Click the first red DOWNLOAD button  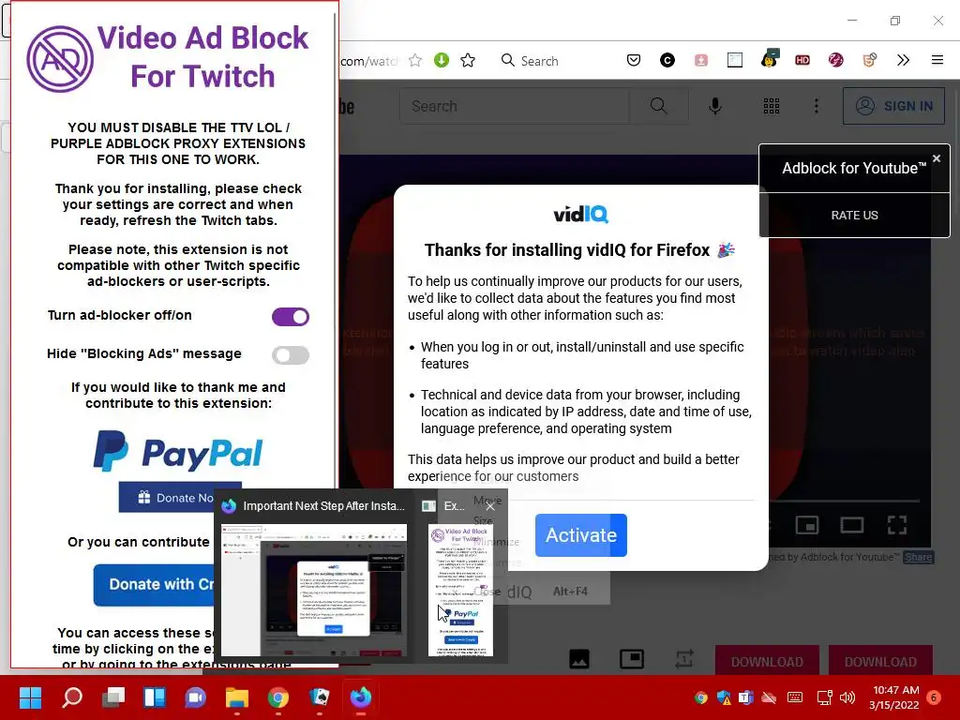pos(767,661)
